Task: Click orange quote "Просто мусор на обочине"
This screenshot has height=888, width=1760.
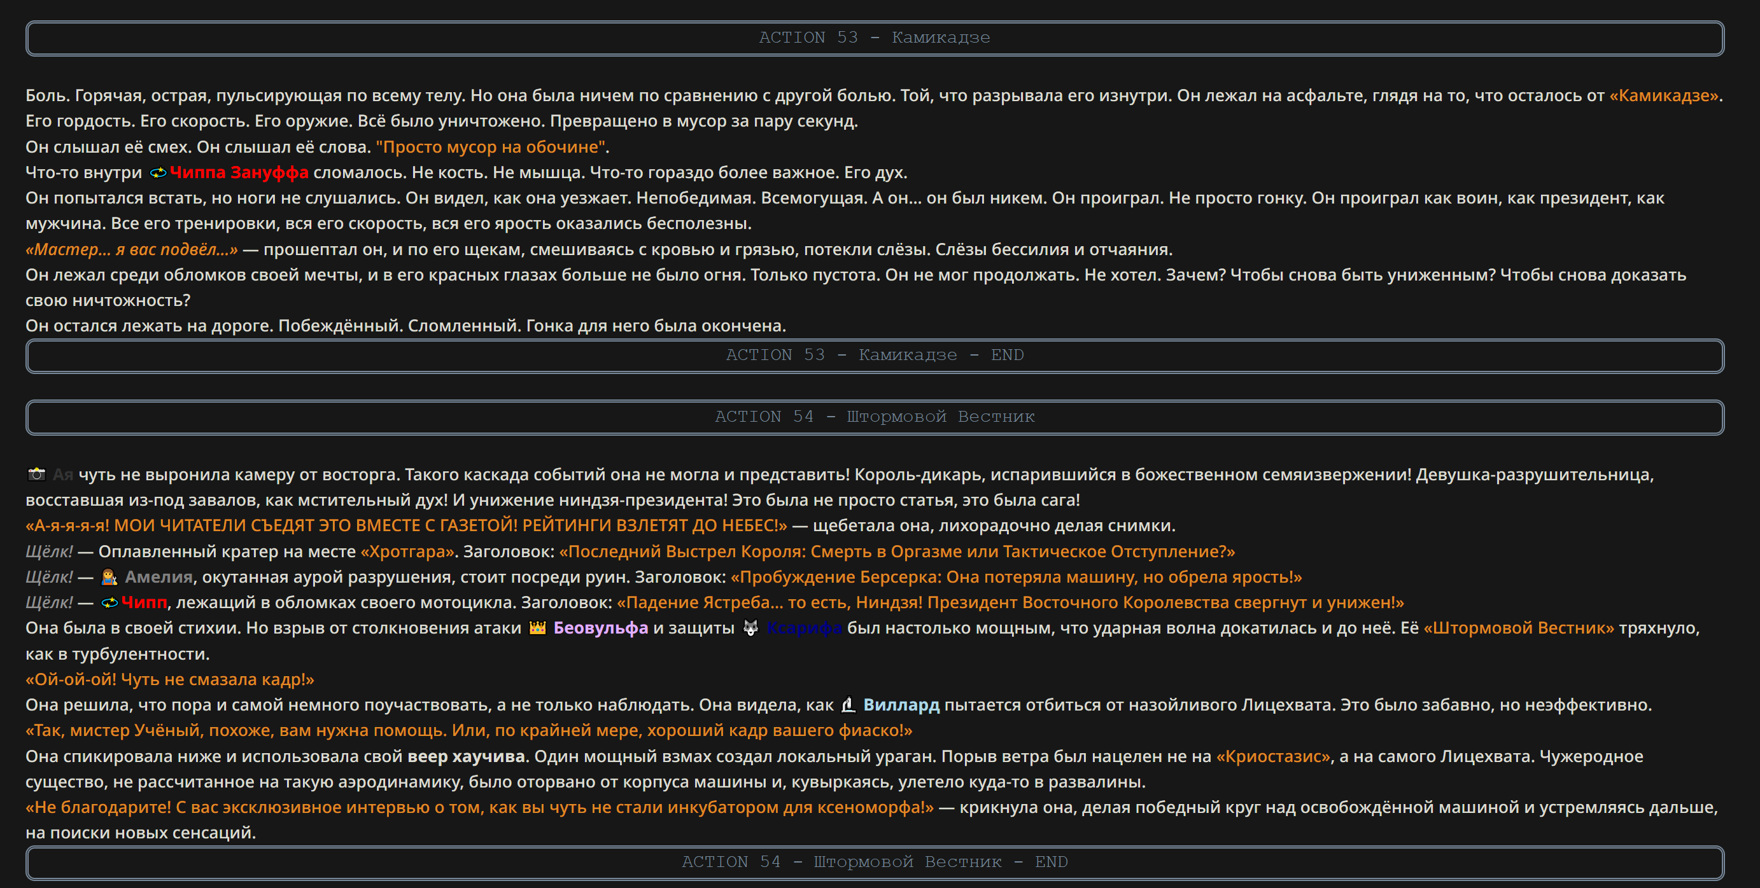Action: point(491,147)
